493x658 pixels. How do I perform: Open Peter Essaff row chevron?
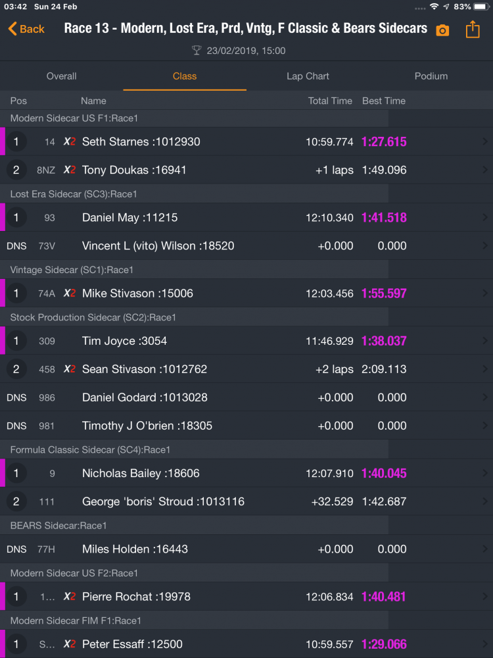point(484,644)
